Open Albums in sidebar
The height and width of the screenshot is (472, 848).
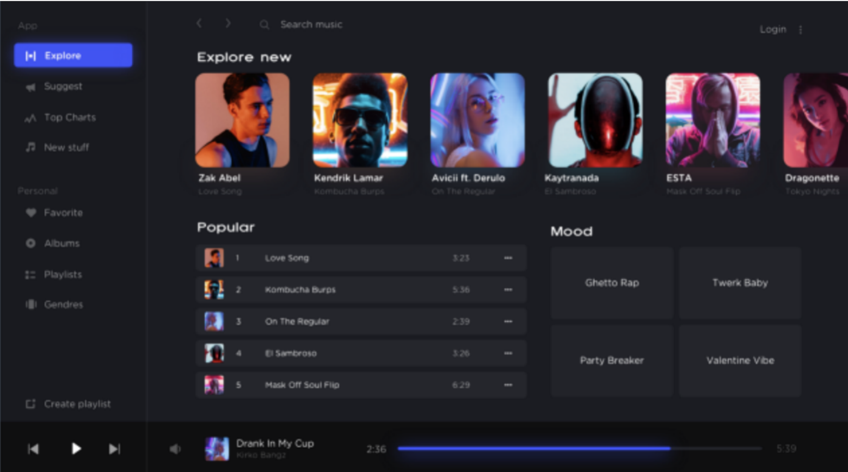[x=62, y=243]
